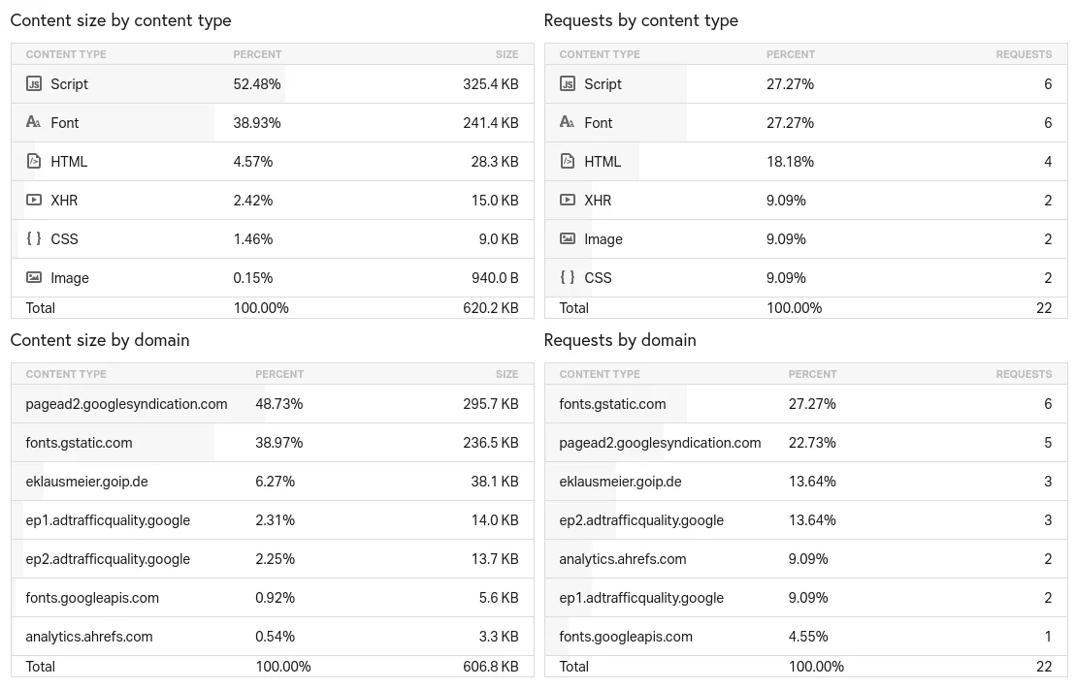Click the "Requests by domain" heading
1076x688 pixels.
[620, 340]
